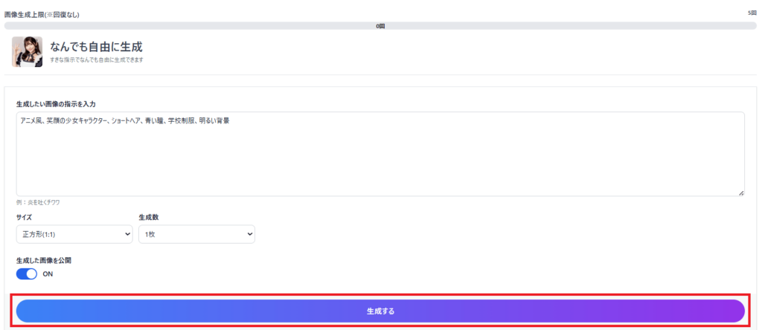
Task: Click the ON label beside the switch
Action: (x=48, y=274)
